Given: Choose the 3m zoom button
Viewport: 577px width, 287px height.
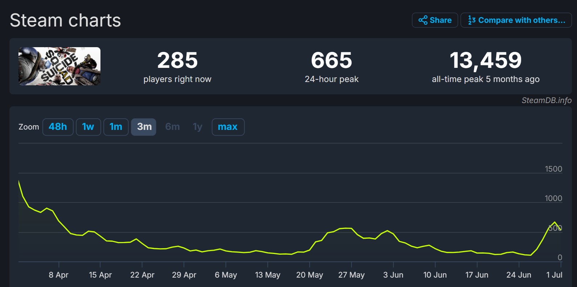Looking at the screenshot, I should click(144, 127).
